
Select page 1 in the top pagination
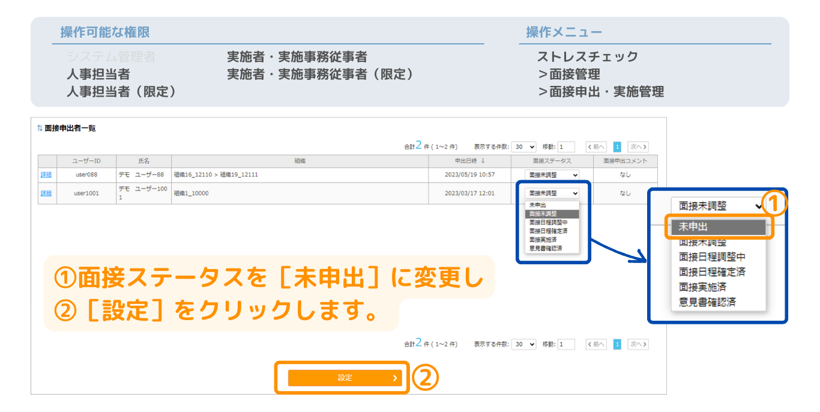[x=617, y=147]
